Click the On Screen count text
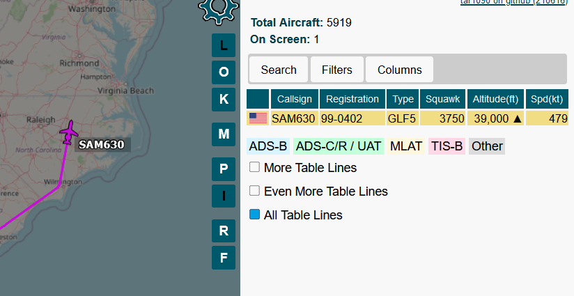 (x=284, y=39)
